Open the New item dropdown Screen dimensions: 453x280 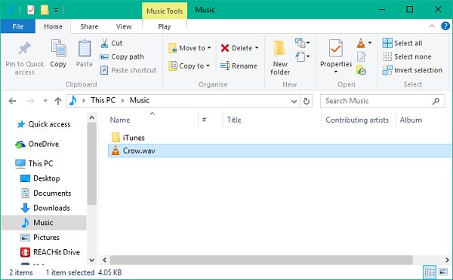click(303, 43)
